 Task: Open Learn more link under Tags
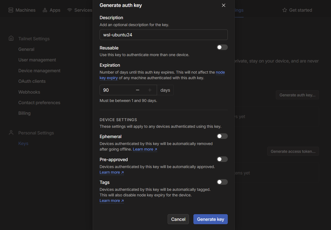tap(112, 201)
